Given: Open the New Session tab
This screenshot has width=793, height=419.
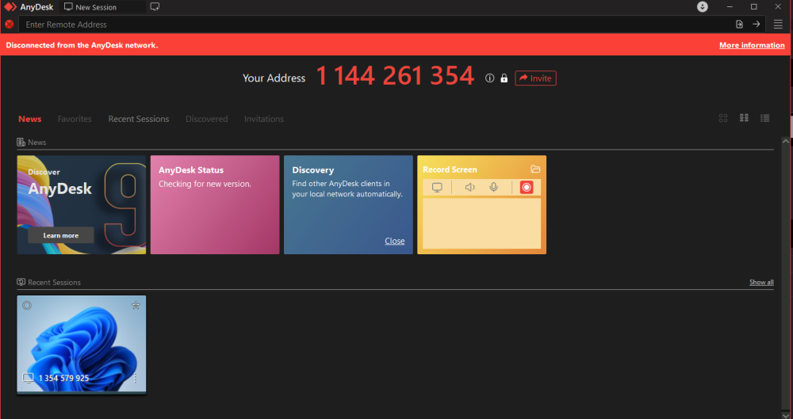Looking at the screenshot, I should 102,7.
